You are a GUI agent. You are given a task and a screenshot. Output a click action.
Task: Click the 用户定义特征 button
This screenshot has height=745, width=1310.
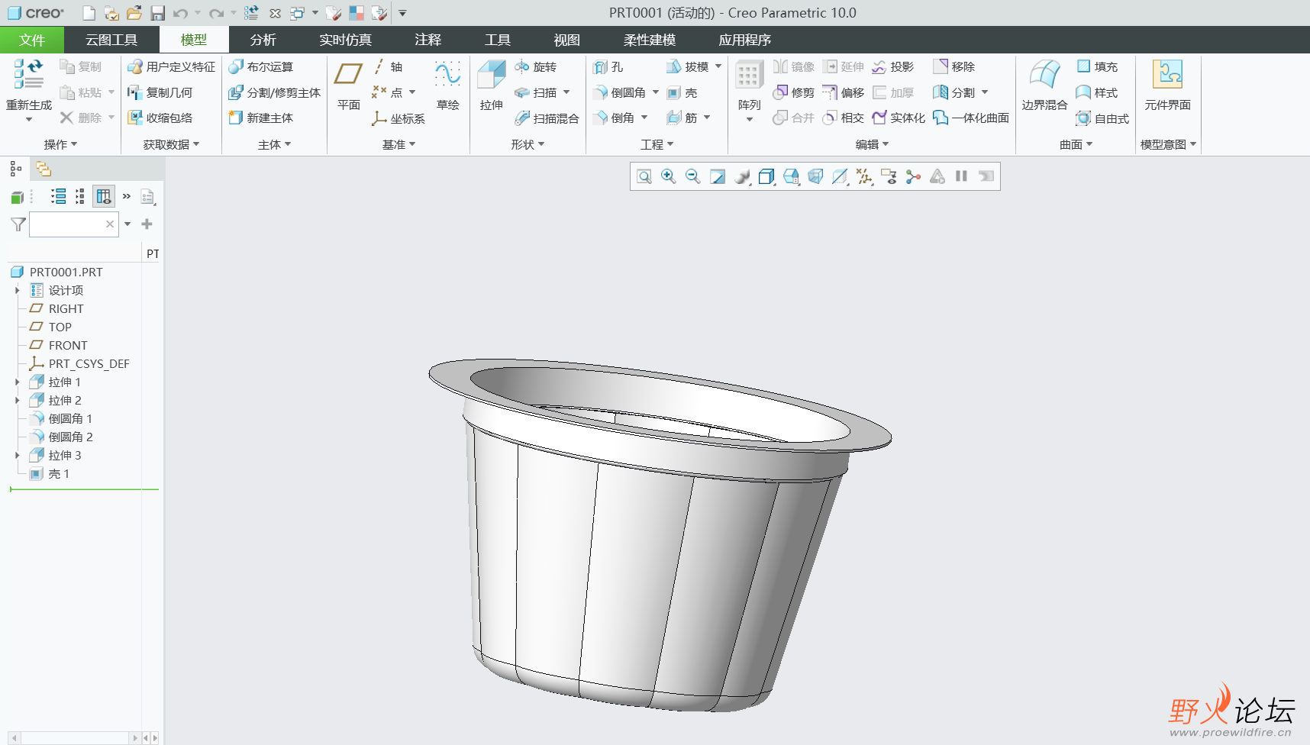tap(172, 67)
